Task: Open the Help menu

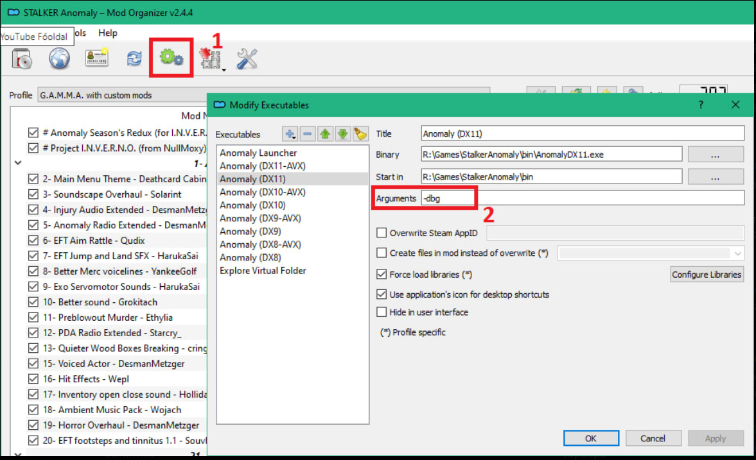Action: (108, 33)
